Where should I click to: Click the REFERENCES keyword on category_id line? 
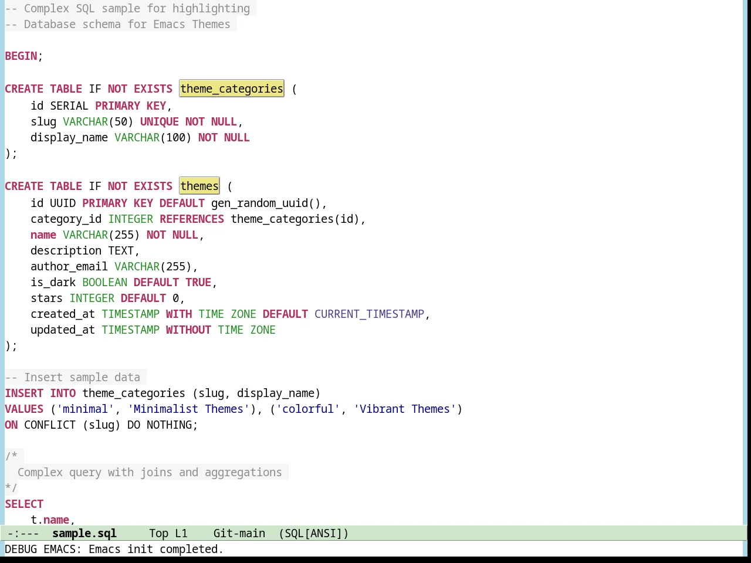(192, 219)
